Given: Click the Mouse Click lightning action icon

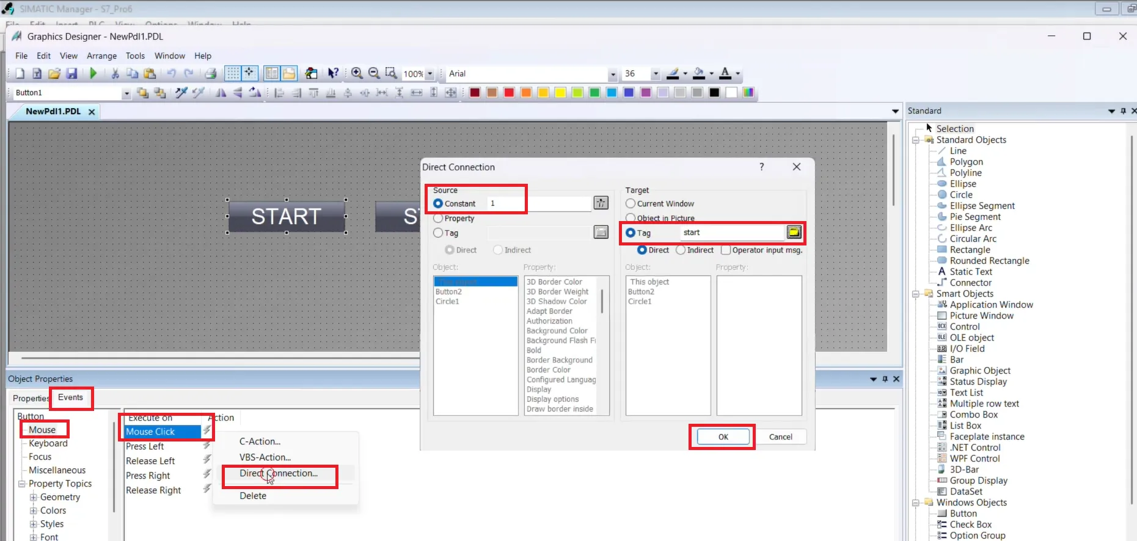Looking at the screenshot, I should point(207,430).
